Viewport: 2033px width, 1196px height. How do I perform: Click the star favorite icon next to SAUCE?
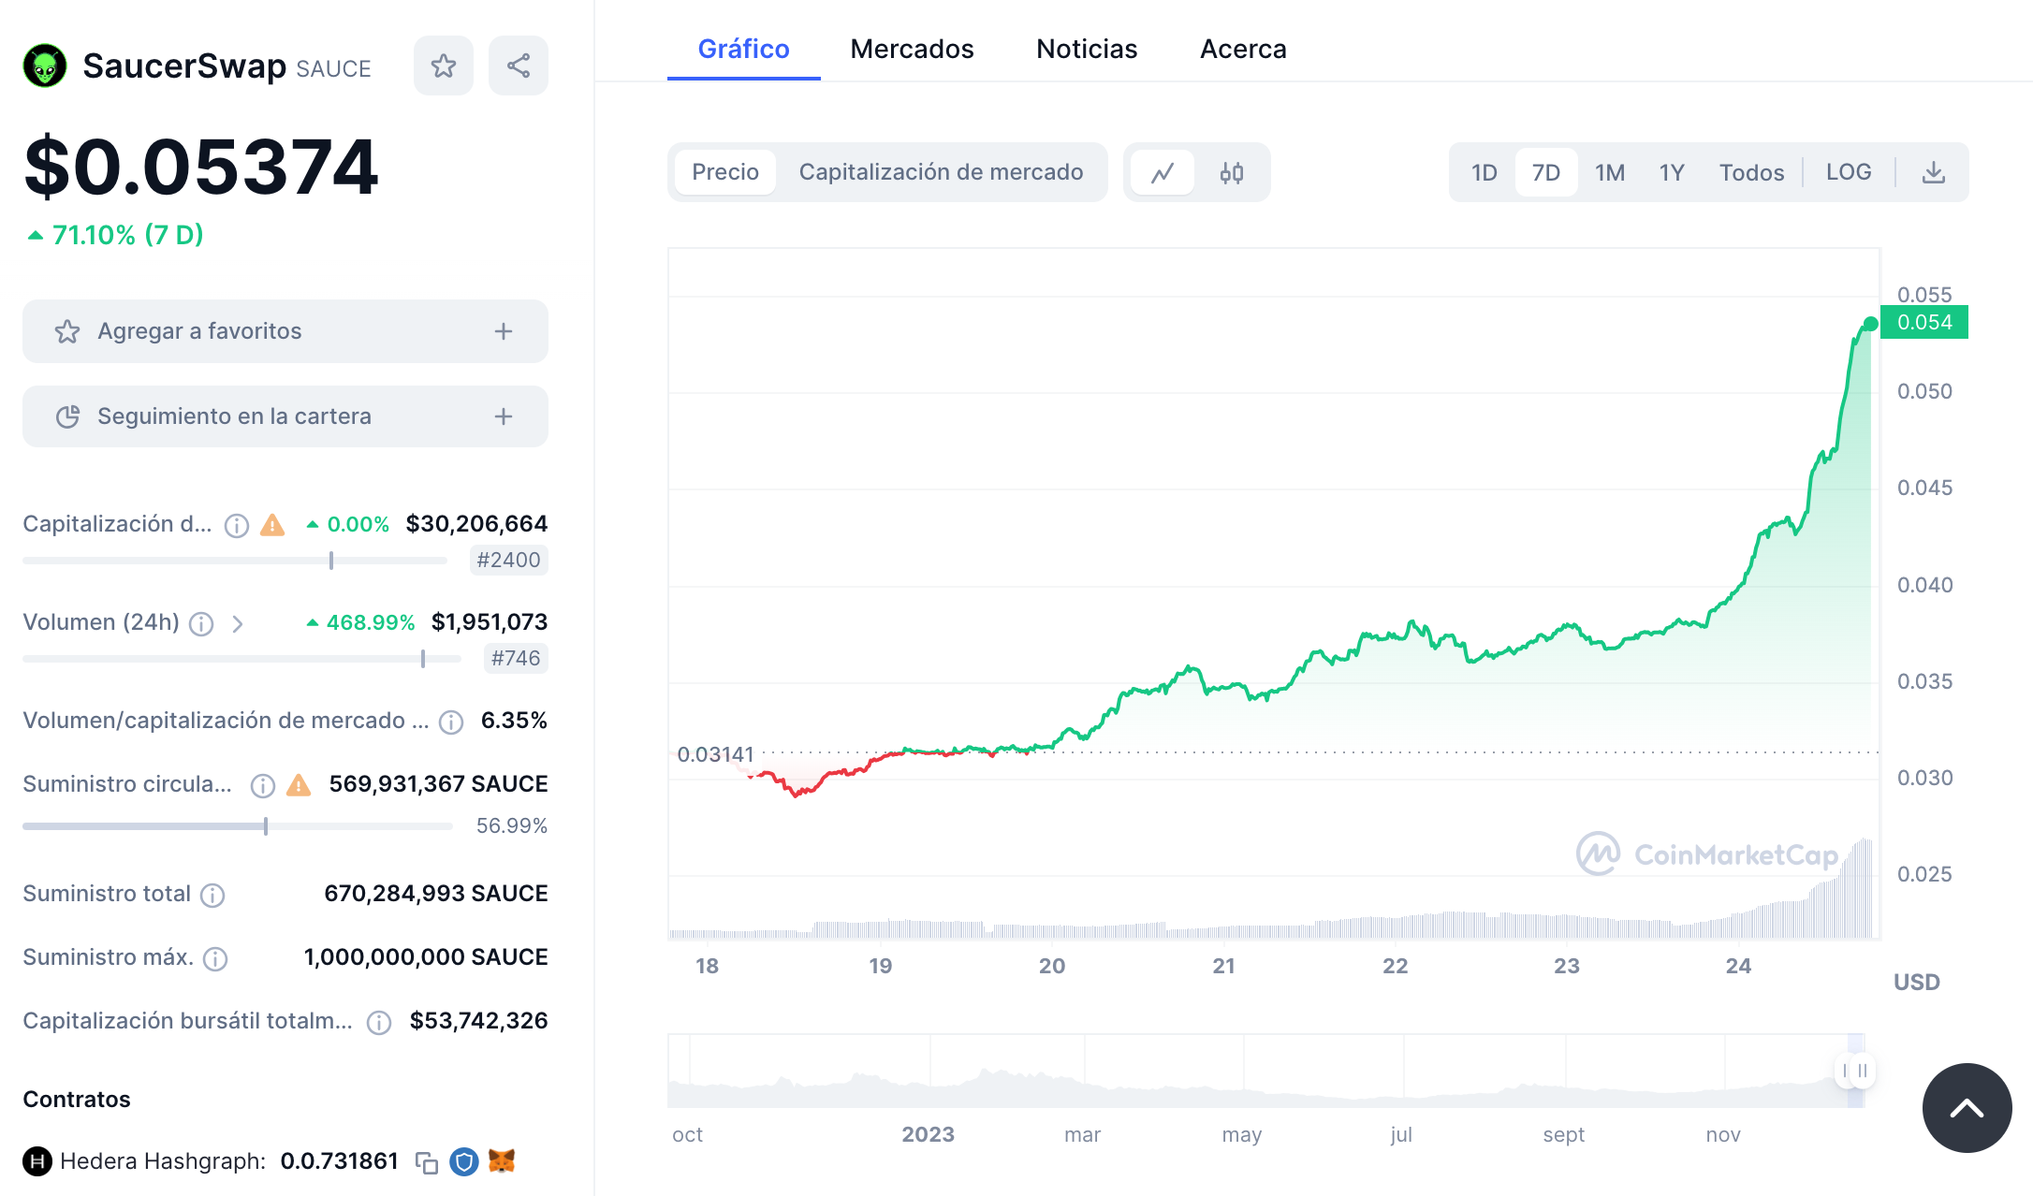[443, 66]
